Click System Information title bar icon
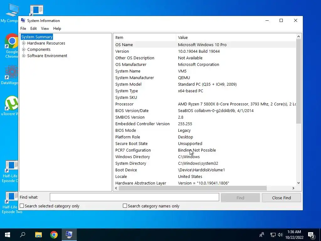The image size is (321, 241). click(x=23, y=20)
